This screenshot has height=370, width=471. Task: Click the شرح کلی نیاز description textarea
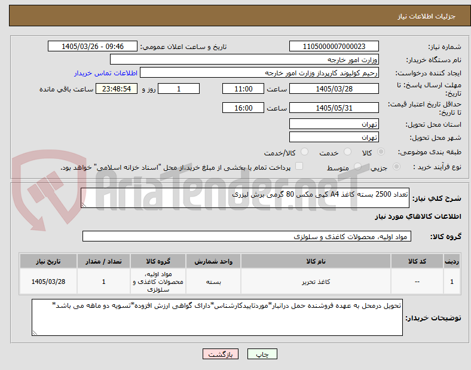[x=245, y=198]
